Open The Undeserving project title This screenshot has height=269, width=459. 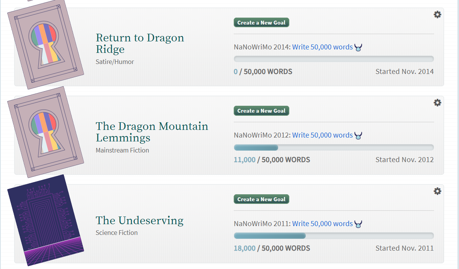[139, 220]
